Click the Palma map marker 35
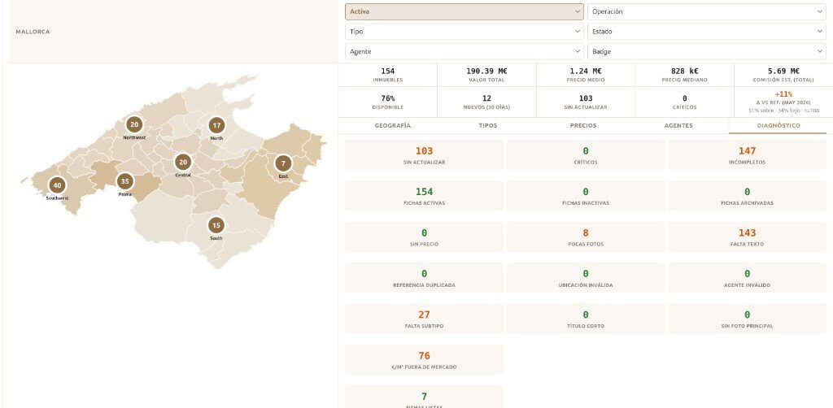 [x=124, y=181]
